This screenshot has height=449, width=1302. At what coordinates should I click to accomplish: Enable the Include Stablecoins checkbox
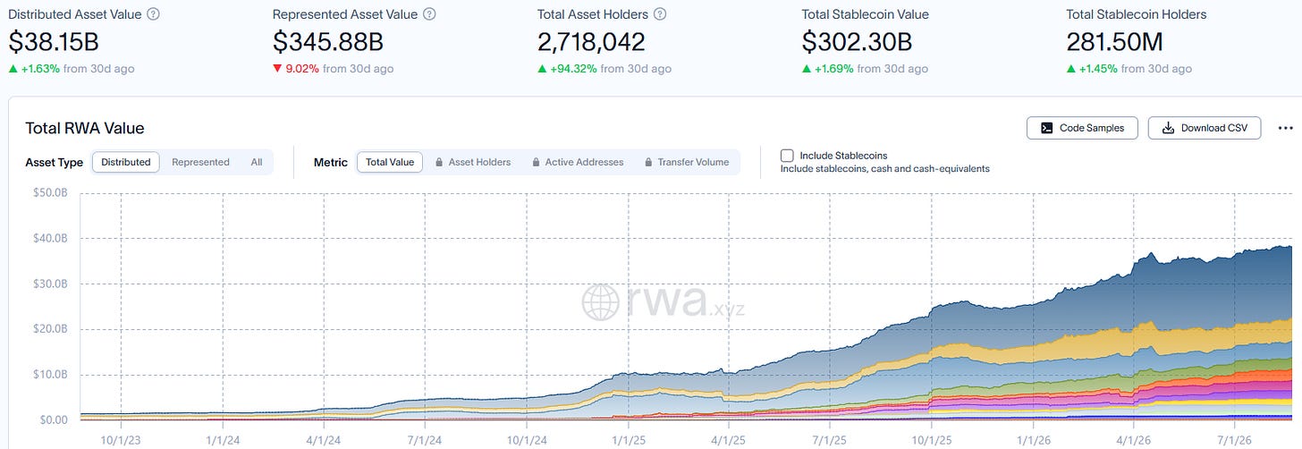click(x=787, y=156)
